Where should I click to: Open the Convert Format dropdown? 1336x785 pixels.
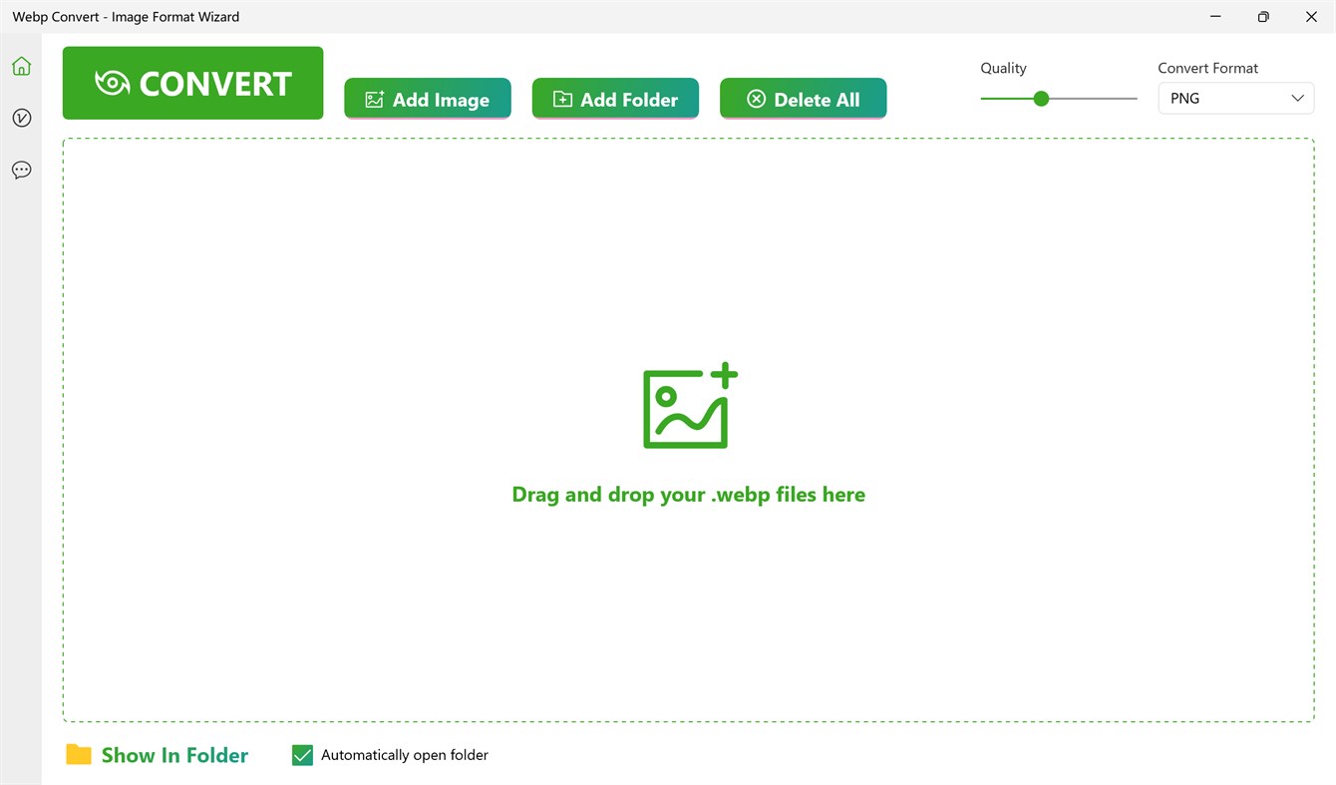(x=1235, y=98)
